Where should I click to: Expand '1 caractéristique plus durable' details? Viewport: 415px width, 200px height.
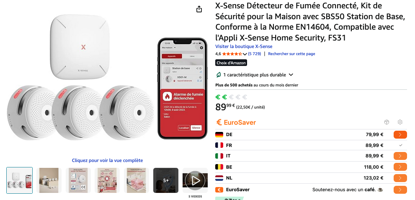coord(291,75)
